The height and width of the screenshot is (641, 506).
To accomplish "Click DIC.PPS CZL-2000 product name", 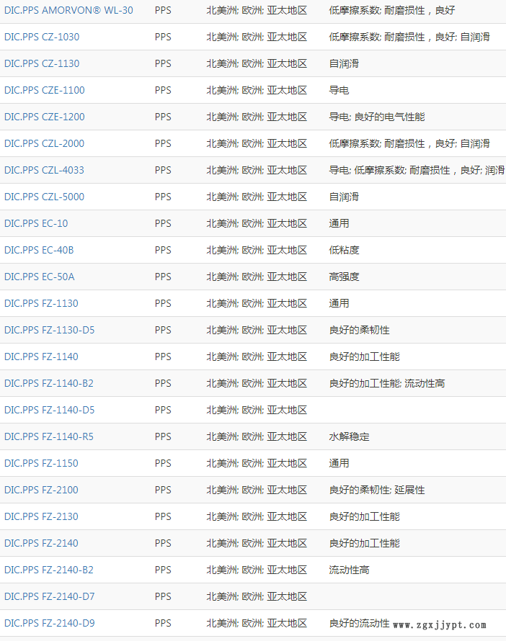I will point(44,143).
